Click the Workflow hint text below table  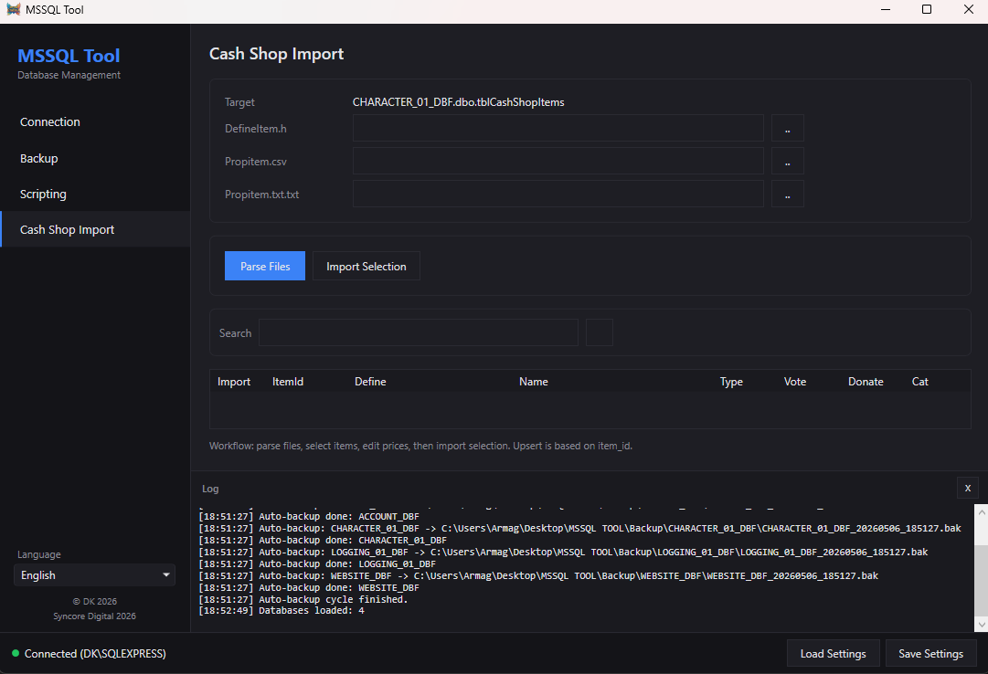tap(421, 446)
